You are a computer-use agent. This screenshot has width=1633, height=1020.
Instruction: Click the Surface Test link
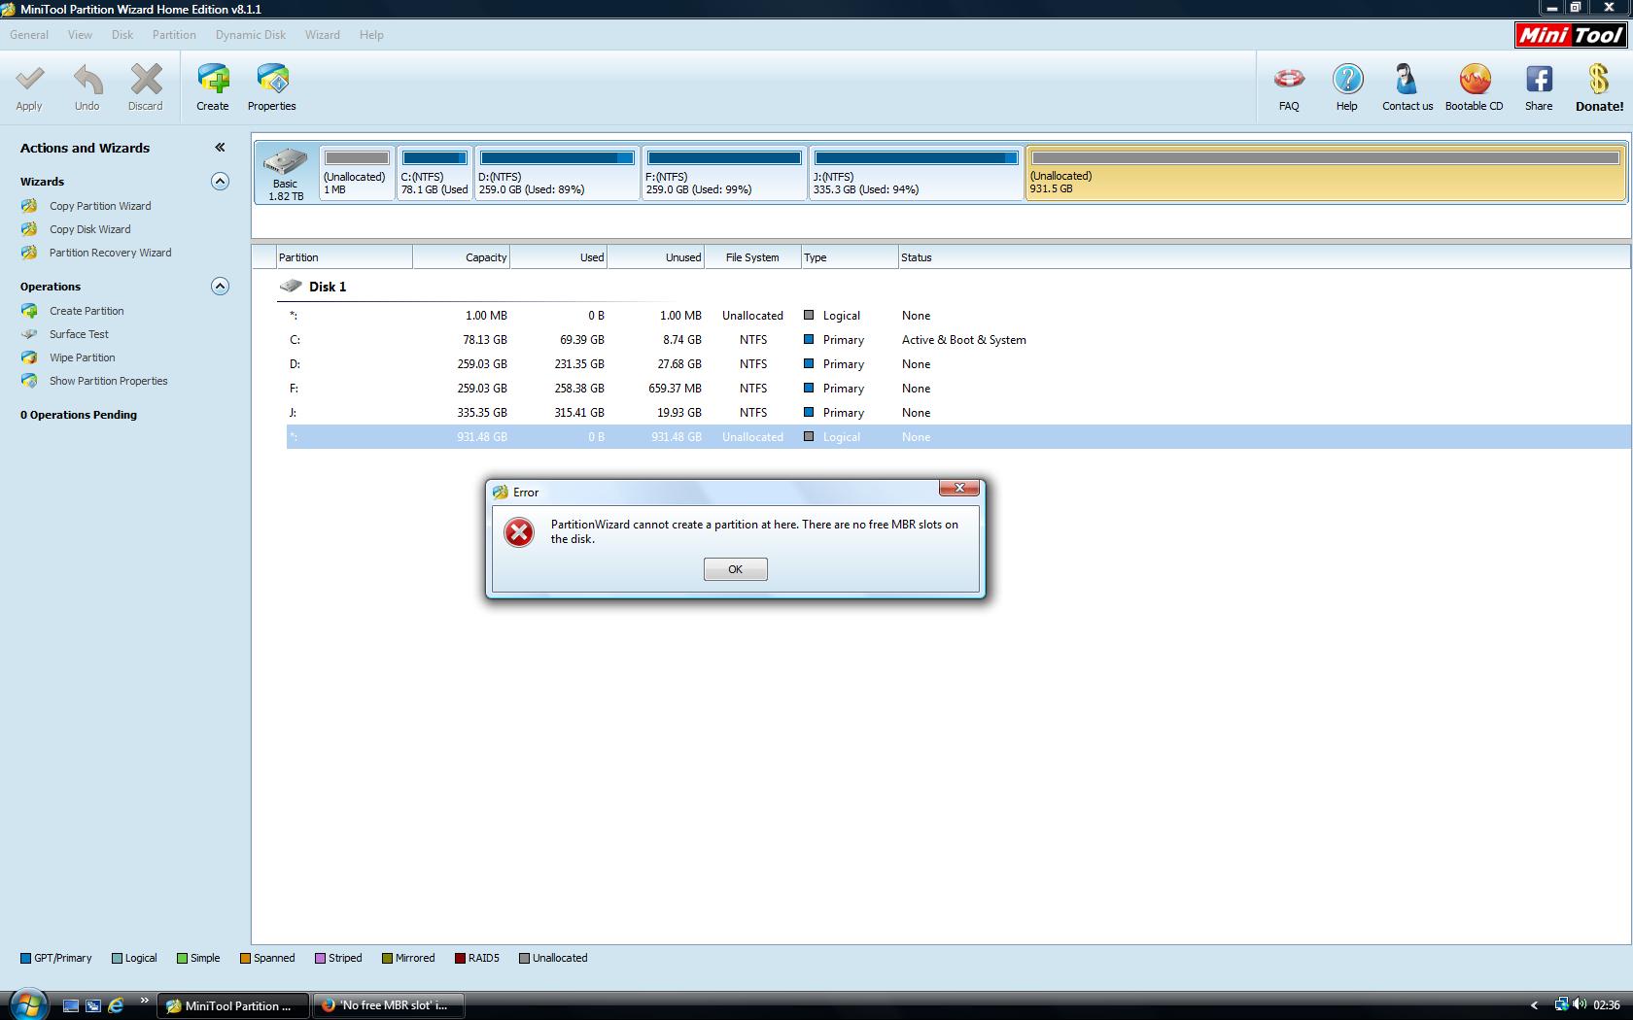(x=79, y=334)
